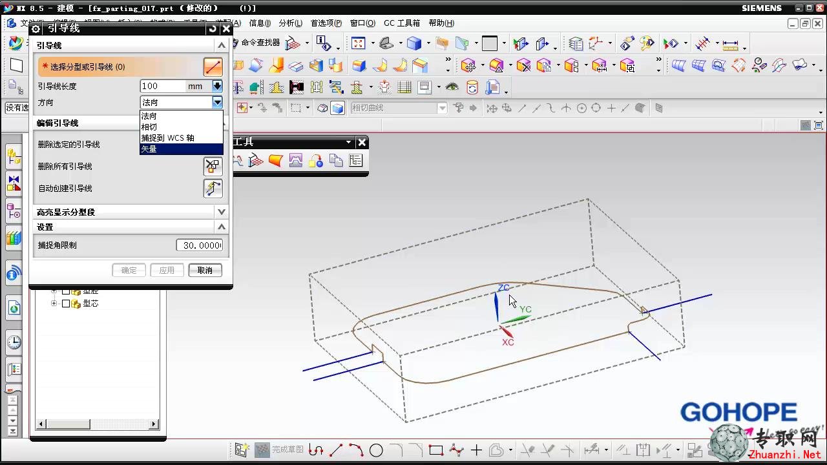Open the Internet Explorer sidebar icon
The height and width of the screenshot is (465, 827).
tap(14, 308)
